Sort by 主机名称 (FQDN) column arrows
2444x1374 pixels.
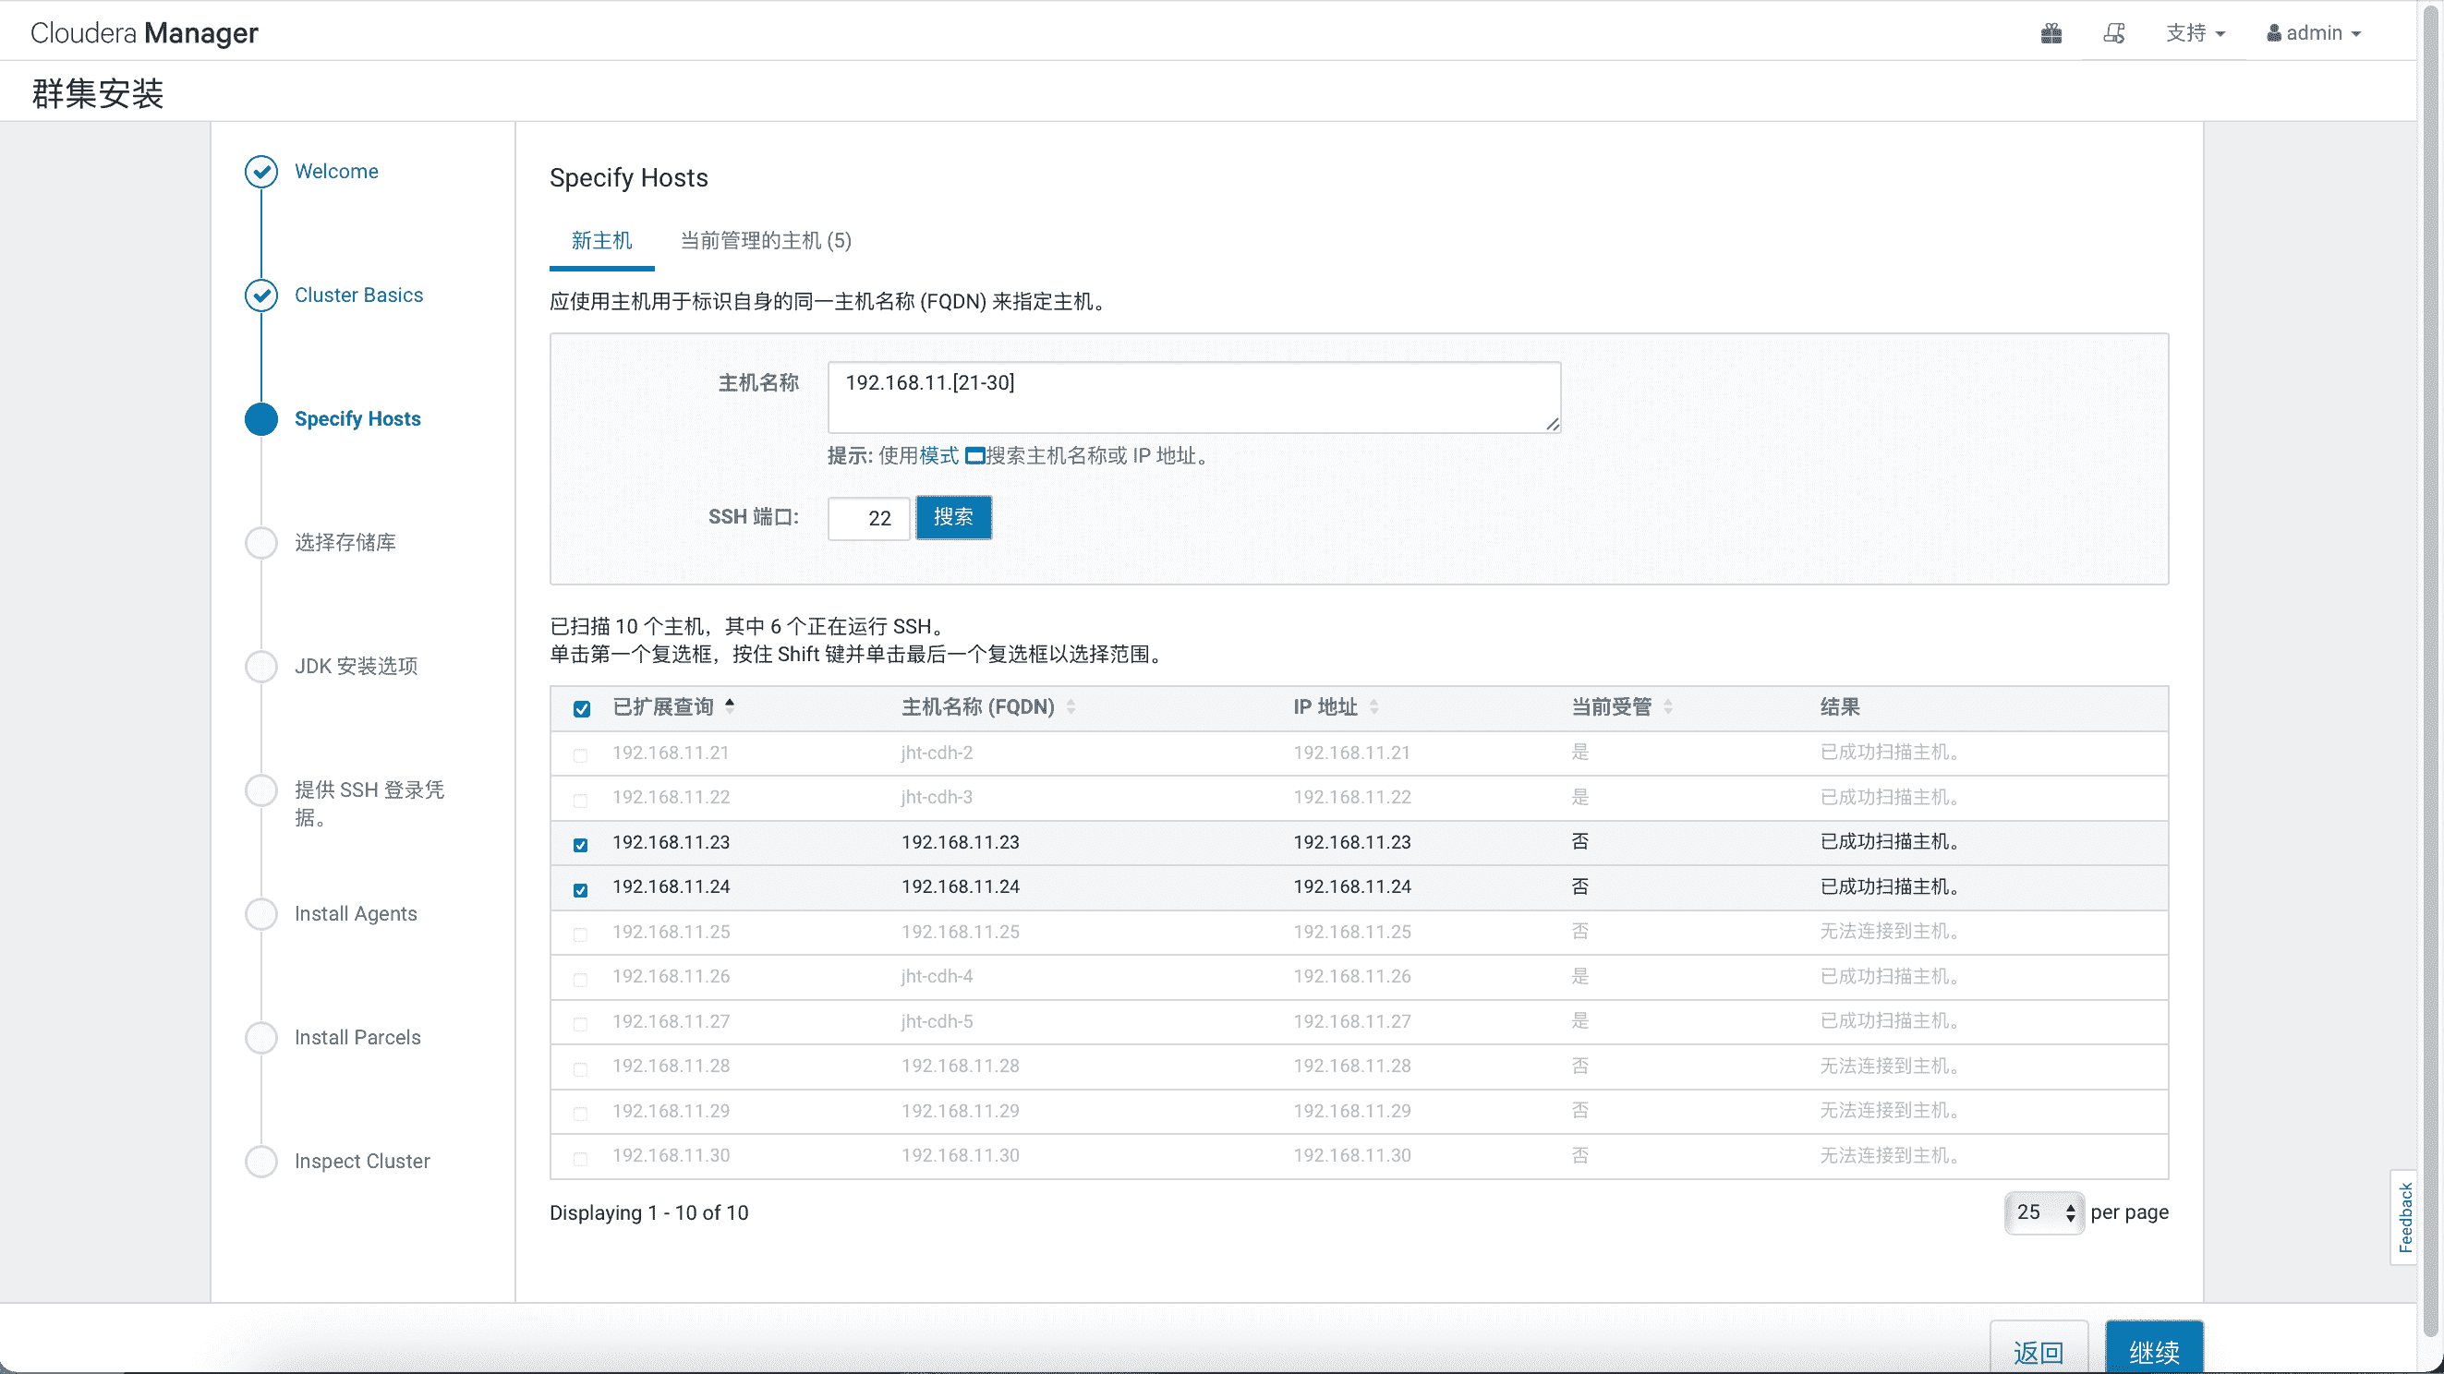1071,706
